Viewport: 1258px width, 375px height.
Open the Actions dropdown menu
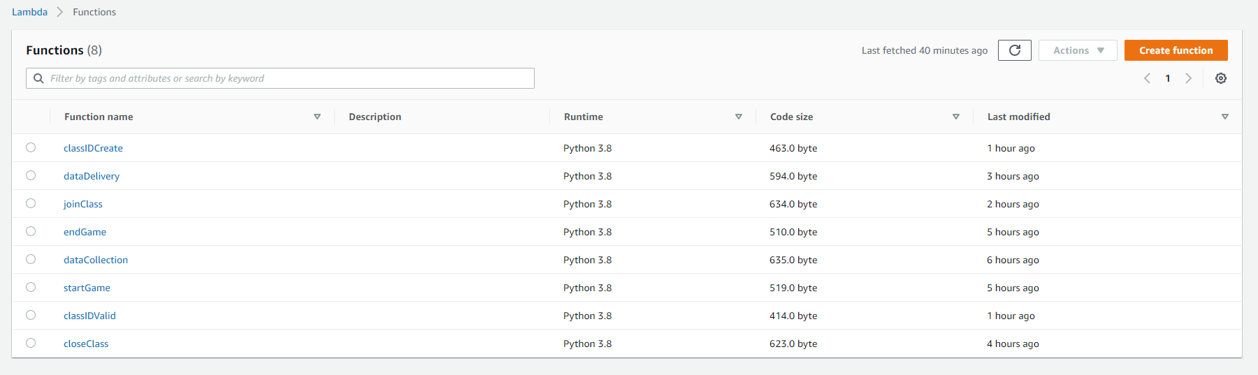tap(1078, 50)
